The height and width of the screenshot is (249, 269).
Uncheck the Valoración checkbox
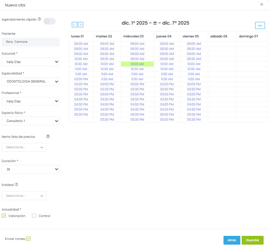pyautogui.click(x=4, y=216)
